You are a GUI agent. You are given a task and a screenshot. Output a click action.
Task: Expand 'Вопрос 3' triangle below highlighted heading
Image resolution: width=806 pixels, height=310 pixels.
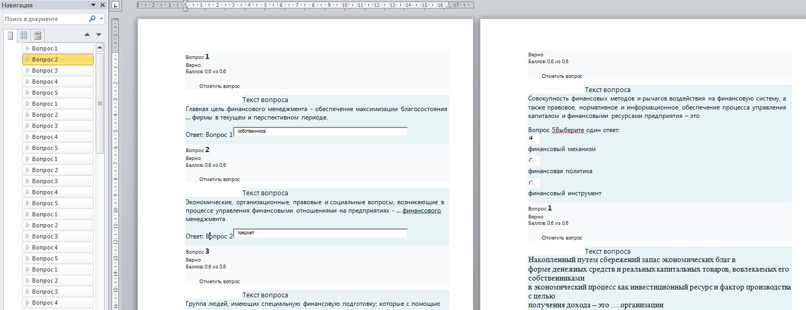pos(28,71)
